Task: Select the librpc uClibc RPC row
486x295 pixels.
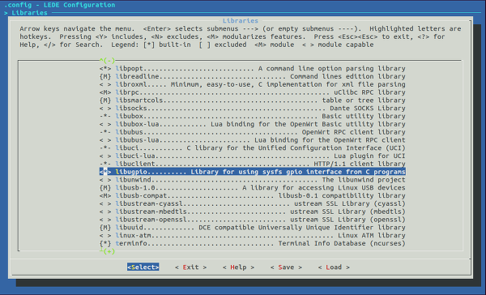Action: pyautogui.click(x=260, y=92)
